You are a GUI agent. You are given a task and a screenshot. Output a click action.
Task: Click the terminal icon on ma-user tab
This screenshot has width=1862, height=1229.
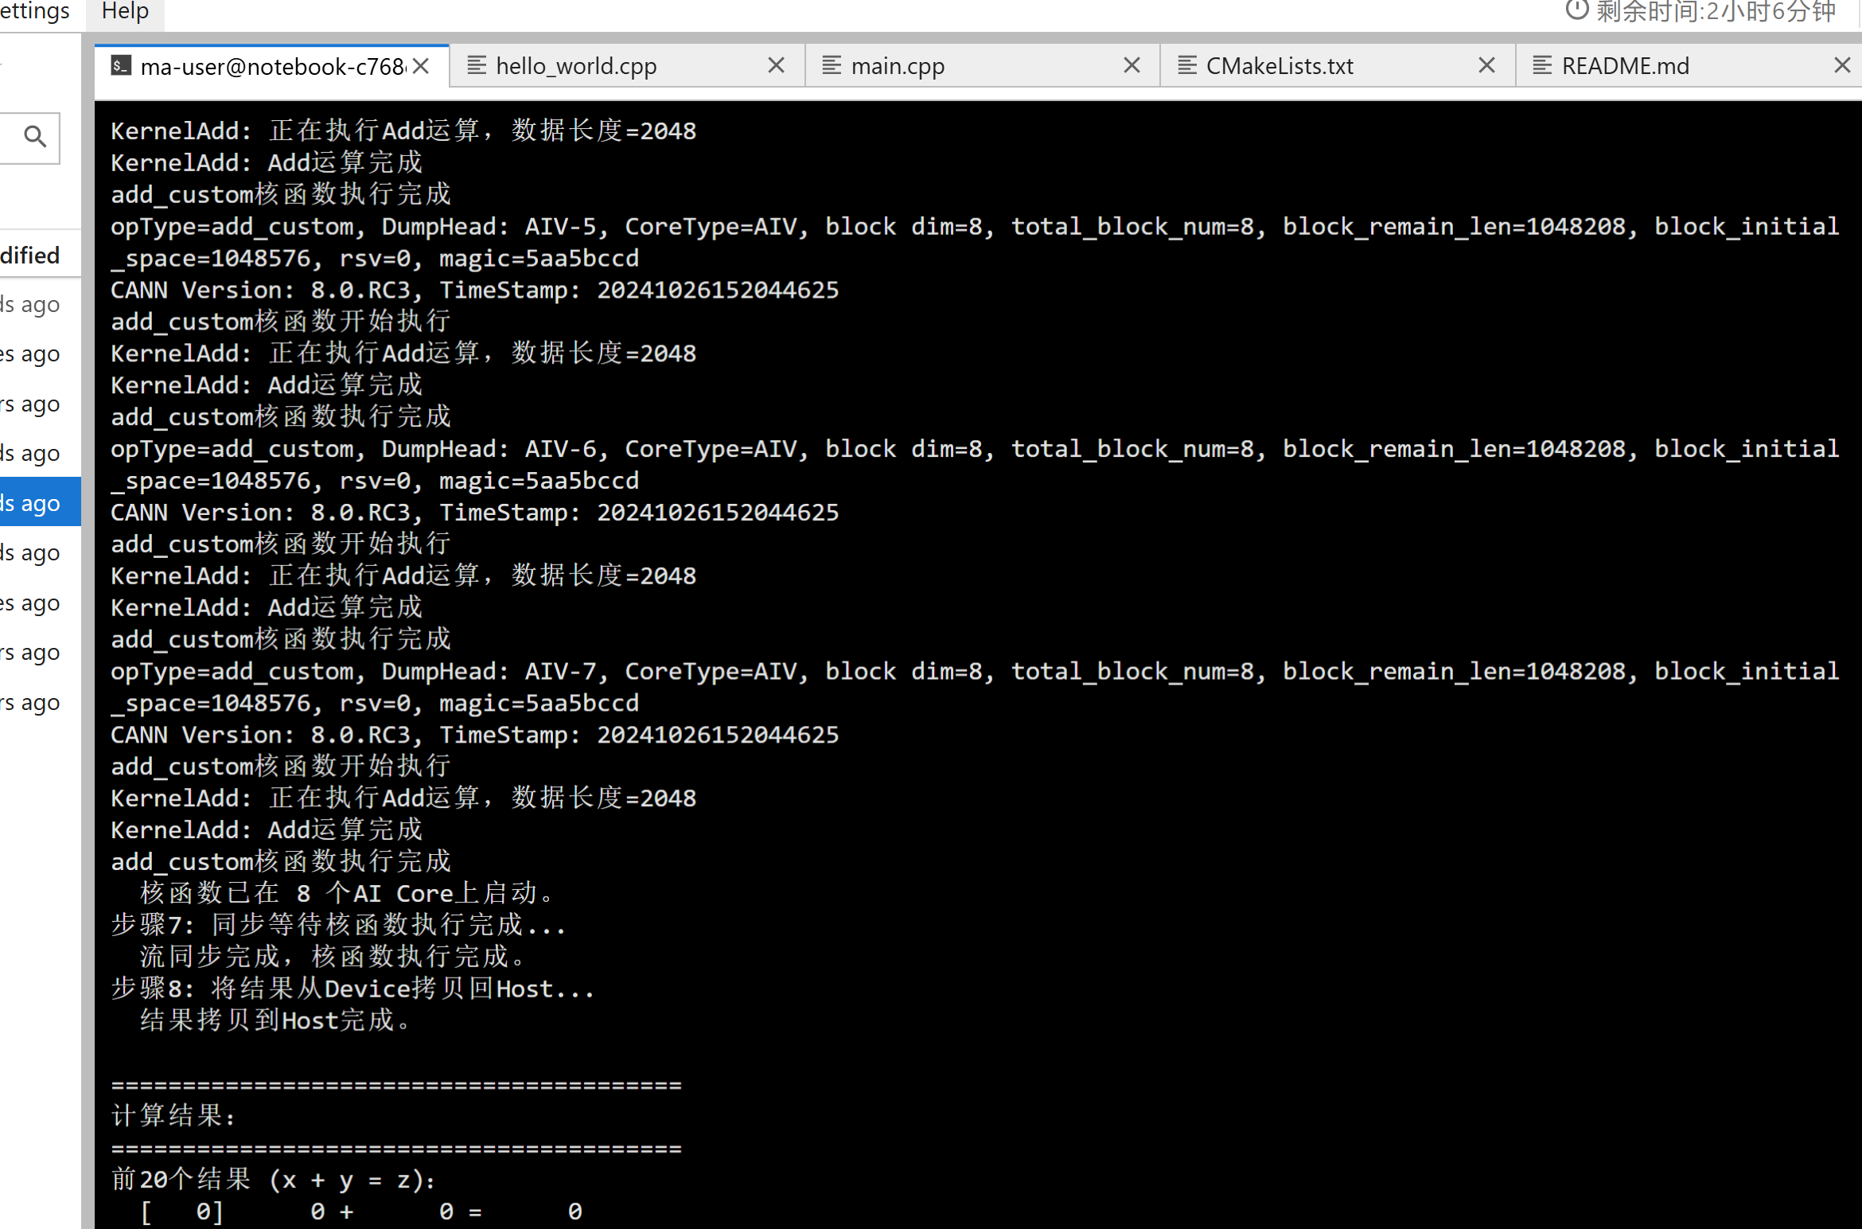pyautogui.click(x=121, y=66)
